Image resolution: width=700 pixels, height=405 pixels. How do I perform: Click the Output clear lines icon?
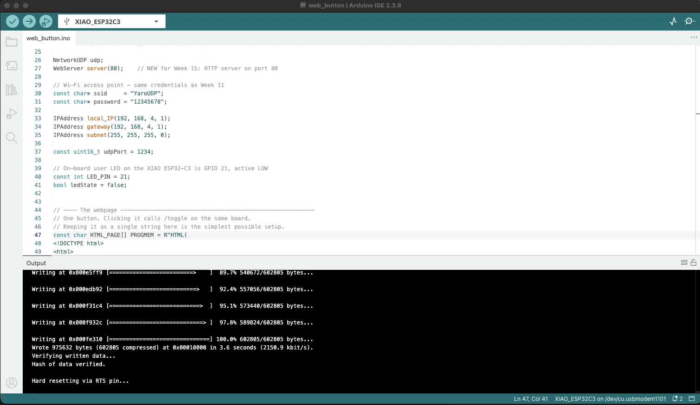(684, 262)
